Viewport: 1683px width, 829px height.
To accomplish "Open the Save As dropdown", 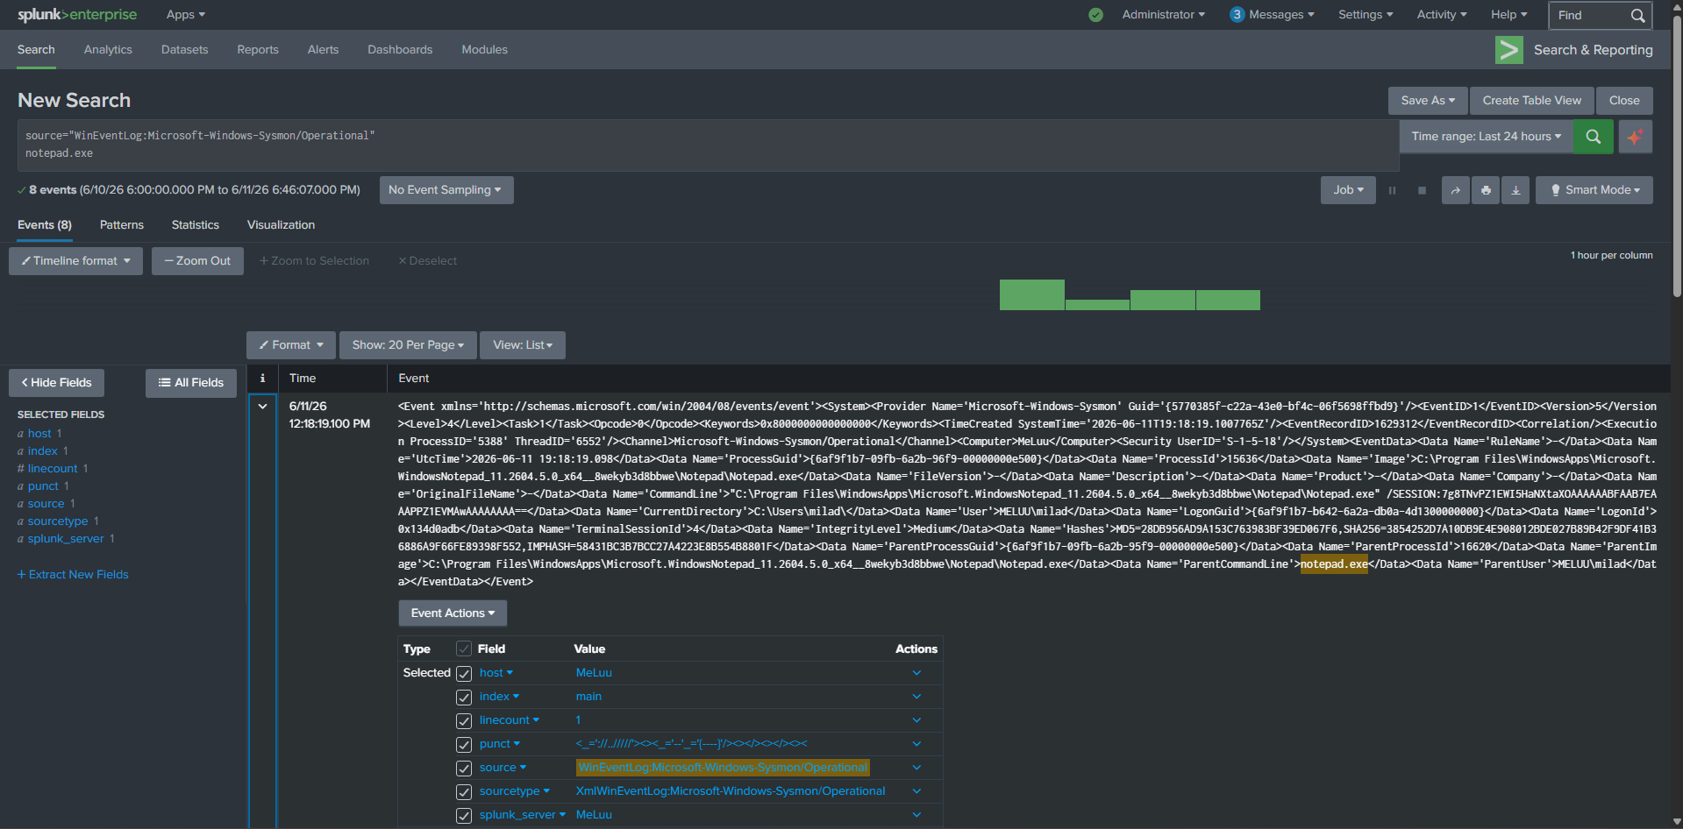I will 1428,101.
